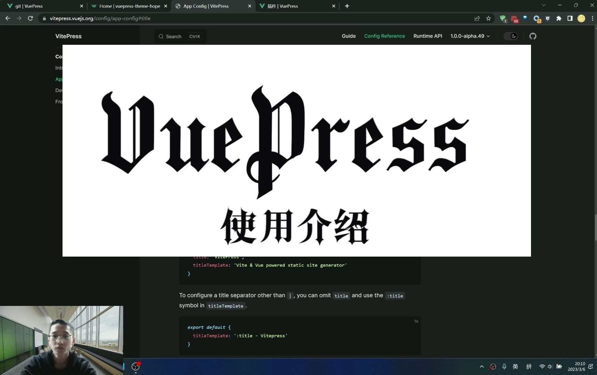
Task: Close the App Config | VitePress tab
Action: pos(250,6)
